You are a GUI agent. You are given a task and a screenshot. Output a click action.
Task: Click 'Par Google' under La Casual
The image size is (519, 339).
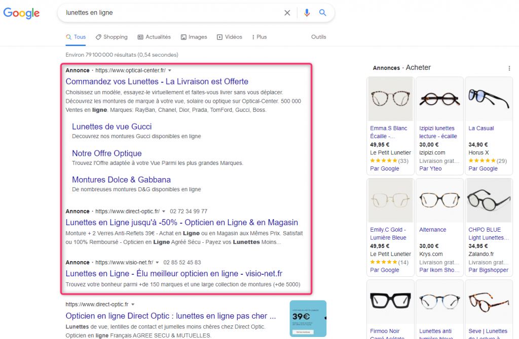(x=483, y=168)
